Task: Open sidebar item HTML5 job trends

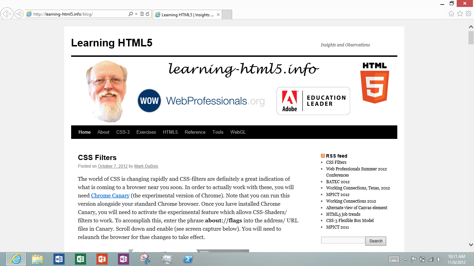Action: [x=343, y=214]
